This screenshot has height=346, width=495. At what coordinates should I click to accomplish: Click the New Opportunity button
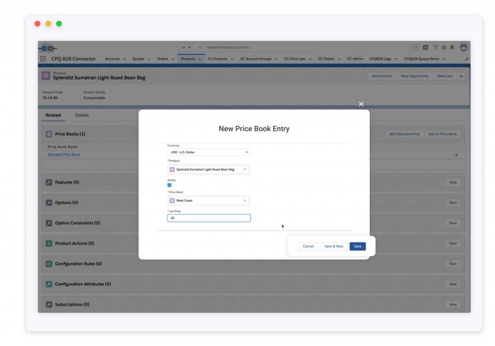click(x=414, y=76)
